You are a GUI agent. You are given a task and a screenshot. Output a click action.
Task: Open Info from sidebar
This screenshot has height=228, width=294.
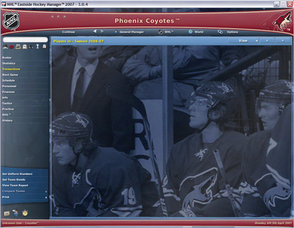5,98
